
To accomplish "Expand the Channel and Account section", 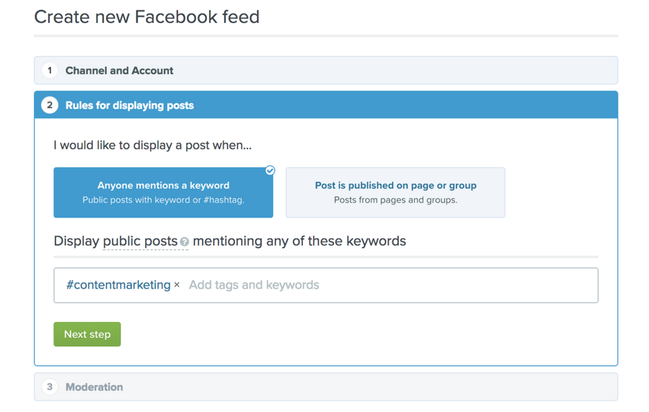I will point(326,71).
